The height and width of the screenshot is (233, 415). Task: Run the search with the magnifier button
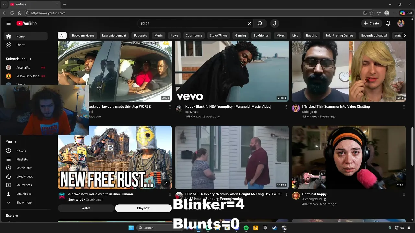[x=260, y=23]
